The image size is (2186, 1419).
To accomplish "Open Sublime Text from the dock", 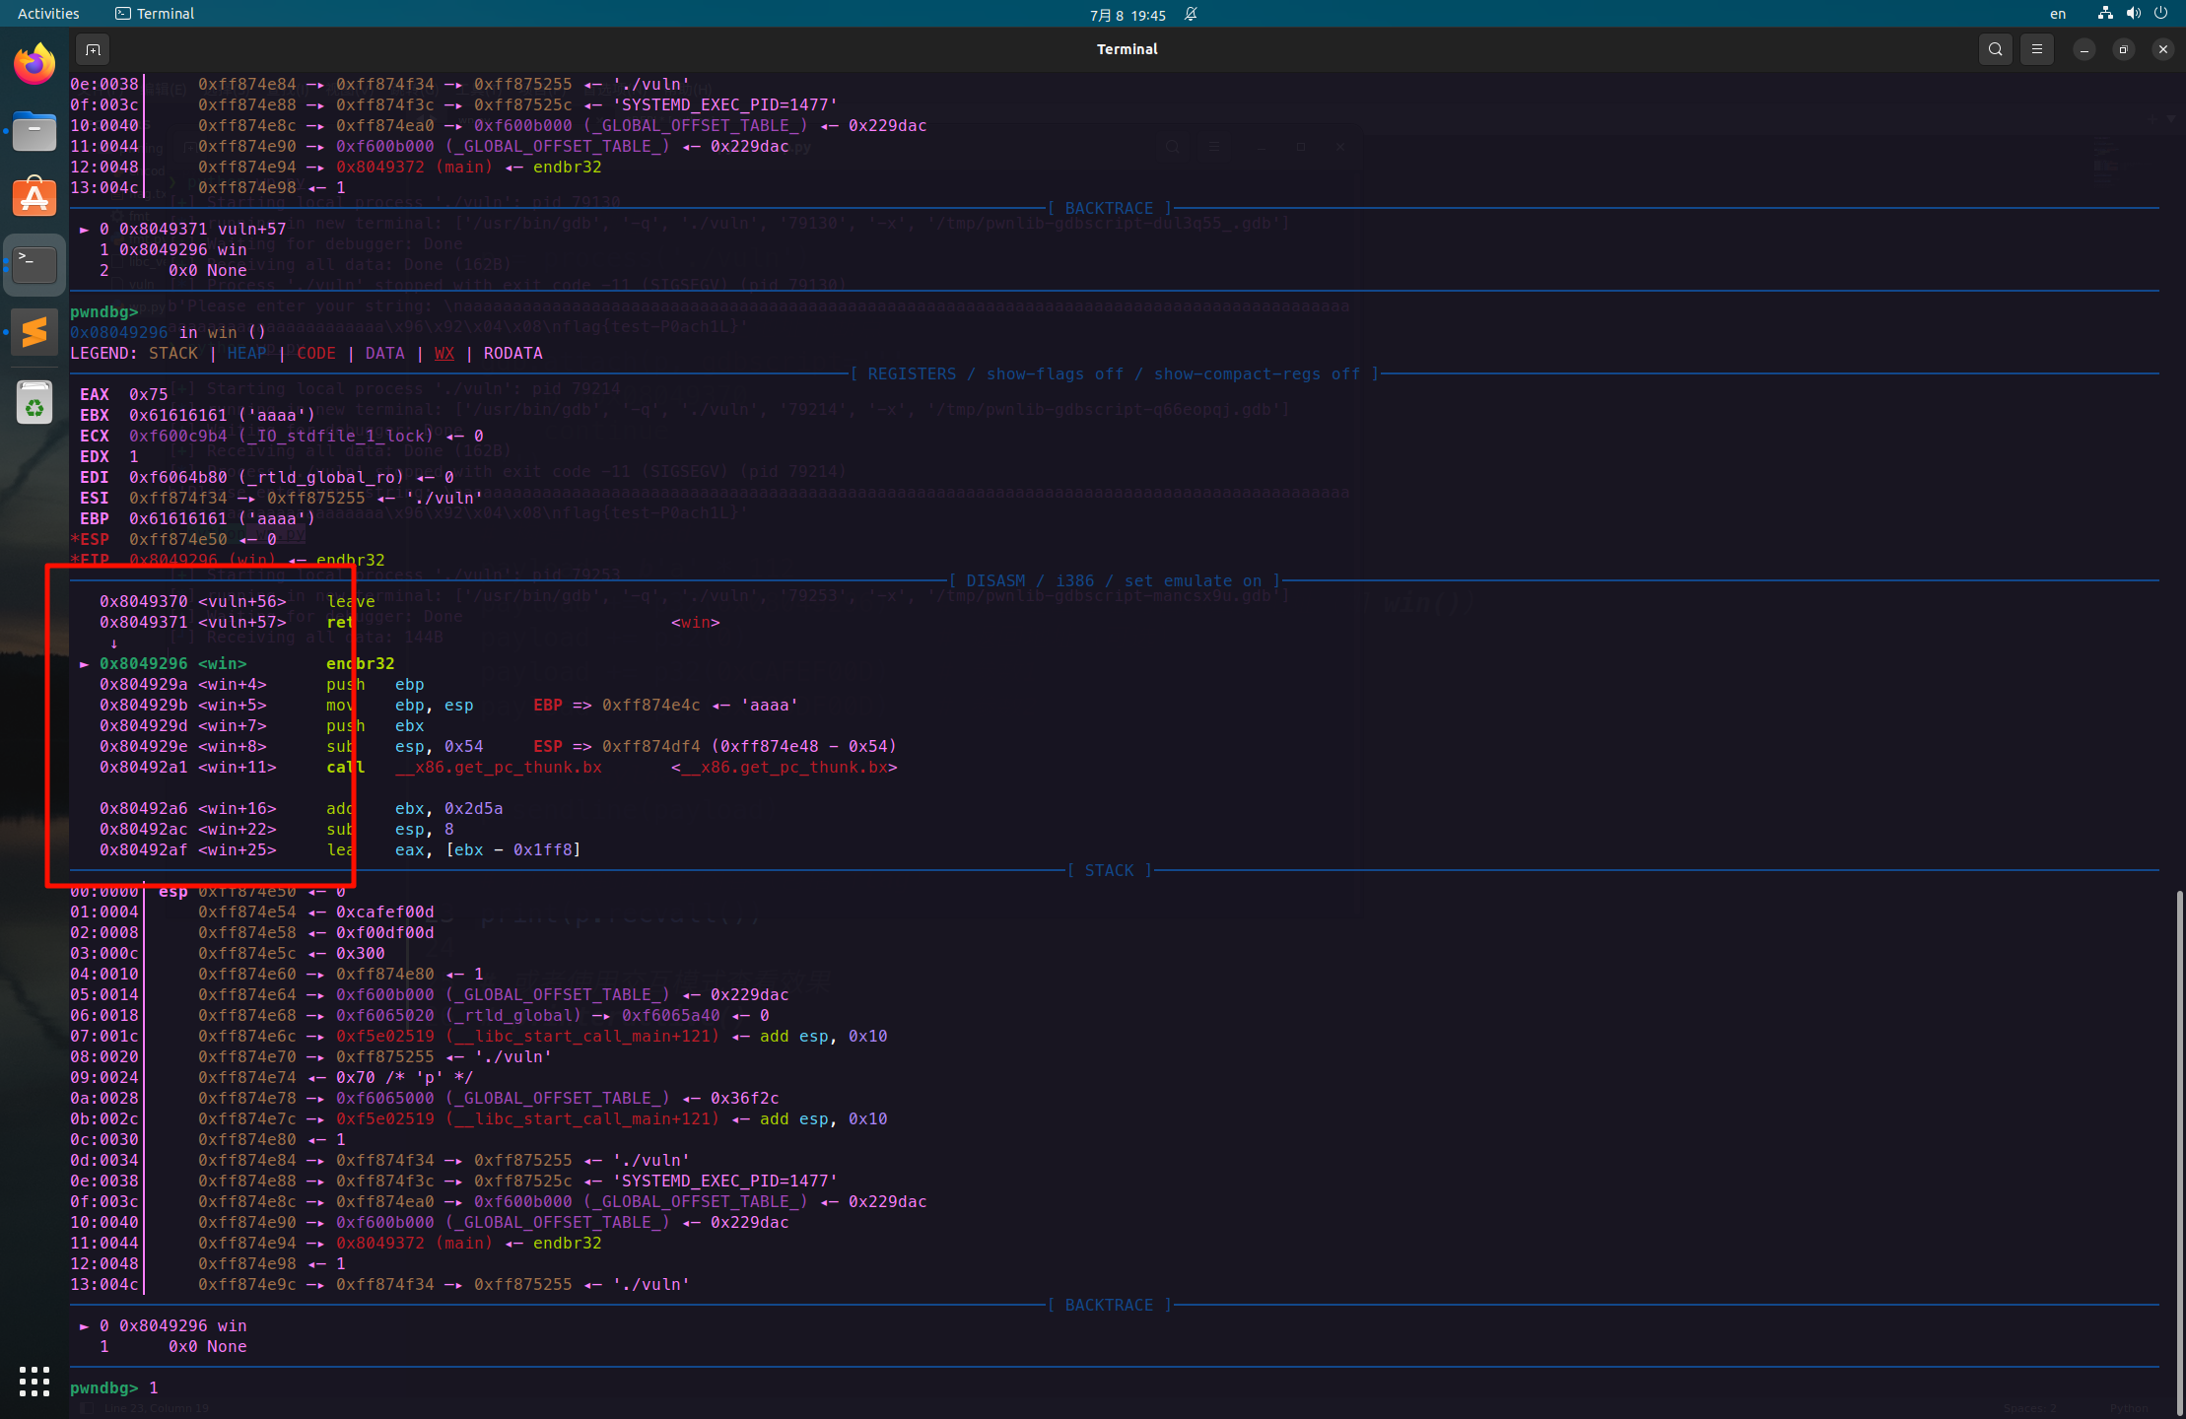I will (x=34, y=331).
